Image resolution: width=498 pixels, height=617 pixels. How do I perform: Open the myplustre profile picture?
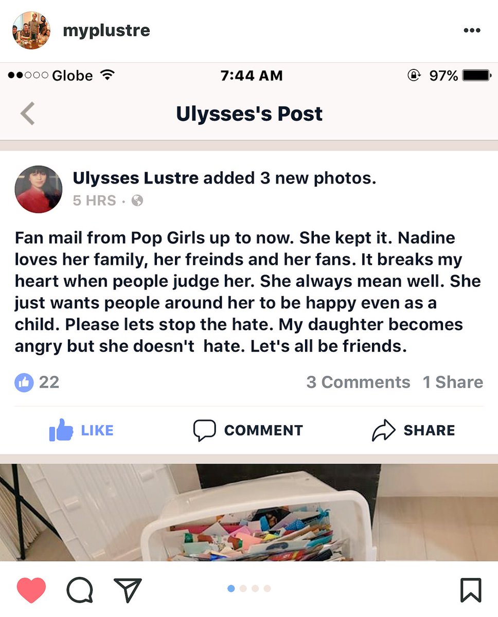(31, 30)
